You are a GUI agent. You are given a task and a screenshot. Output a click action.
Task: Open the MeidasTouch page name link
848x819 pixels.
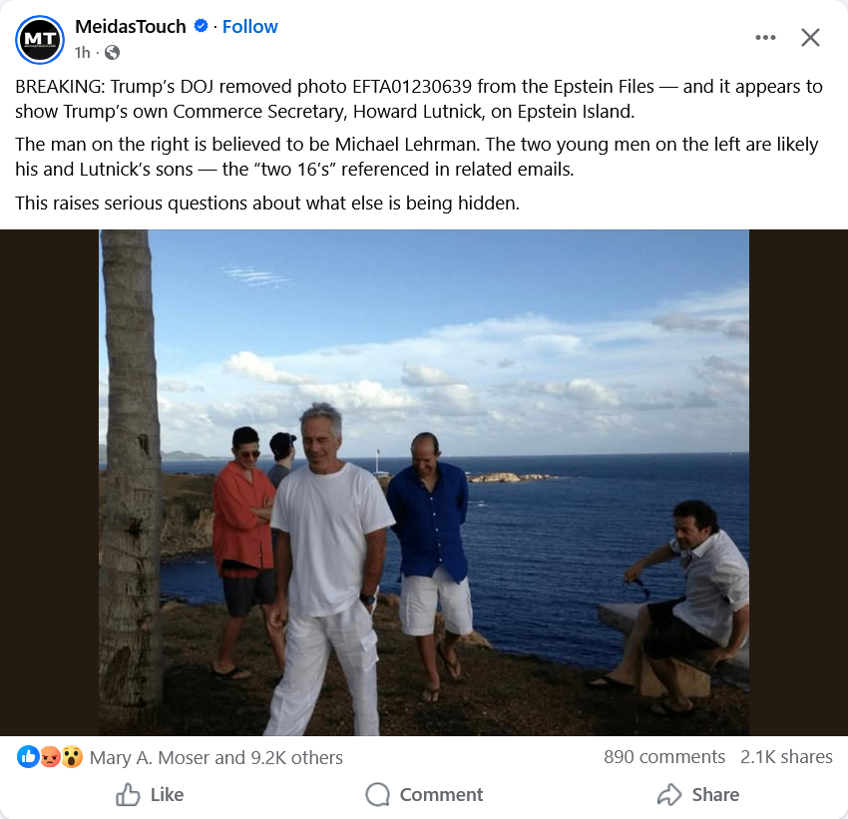(131, 27)
